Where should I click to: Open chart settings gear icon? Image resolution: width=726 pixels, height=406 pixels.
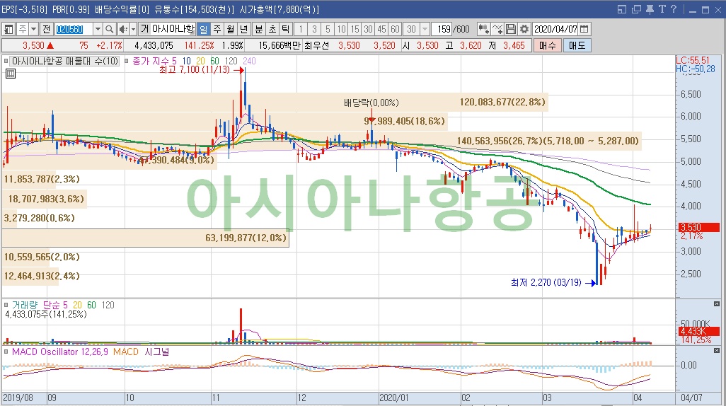pyautogui.click(x=524, y=29)
